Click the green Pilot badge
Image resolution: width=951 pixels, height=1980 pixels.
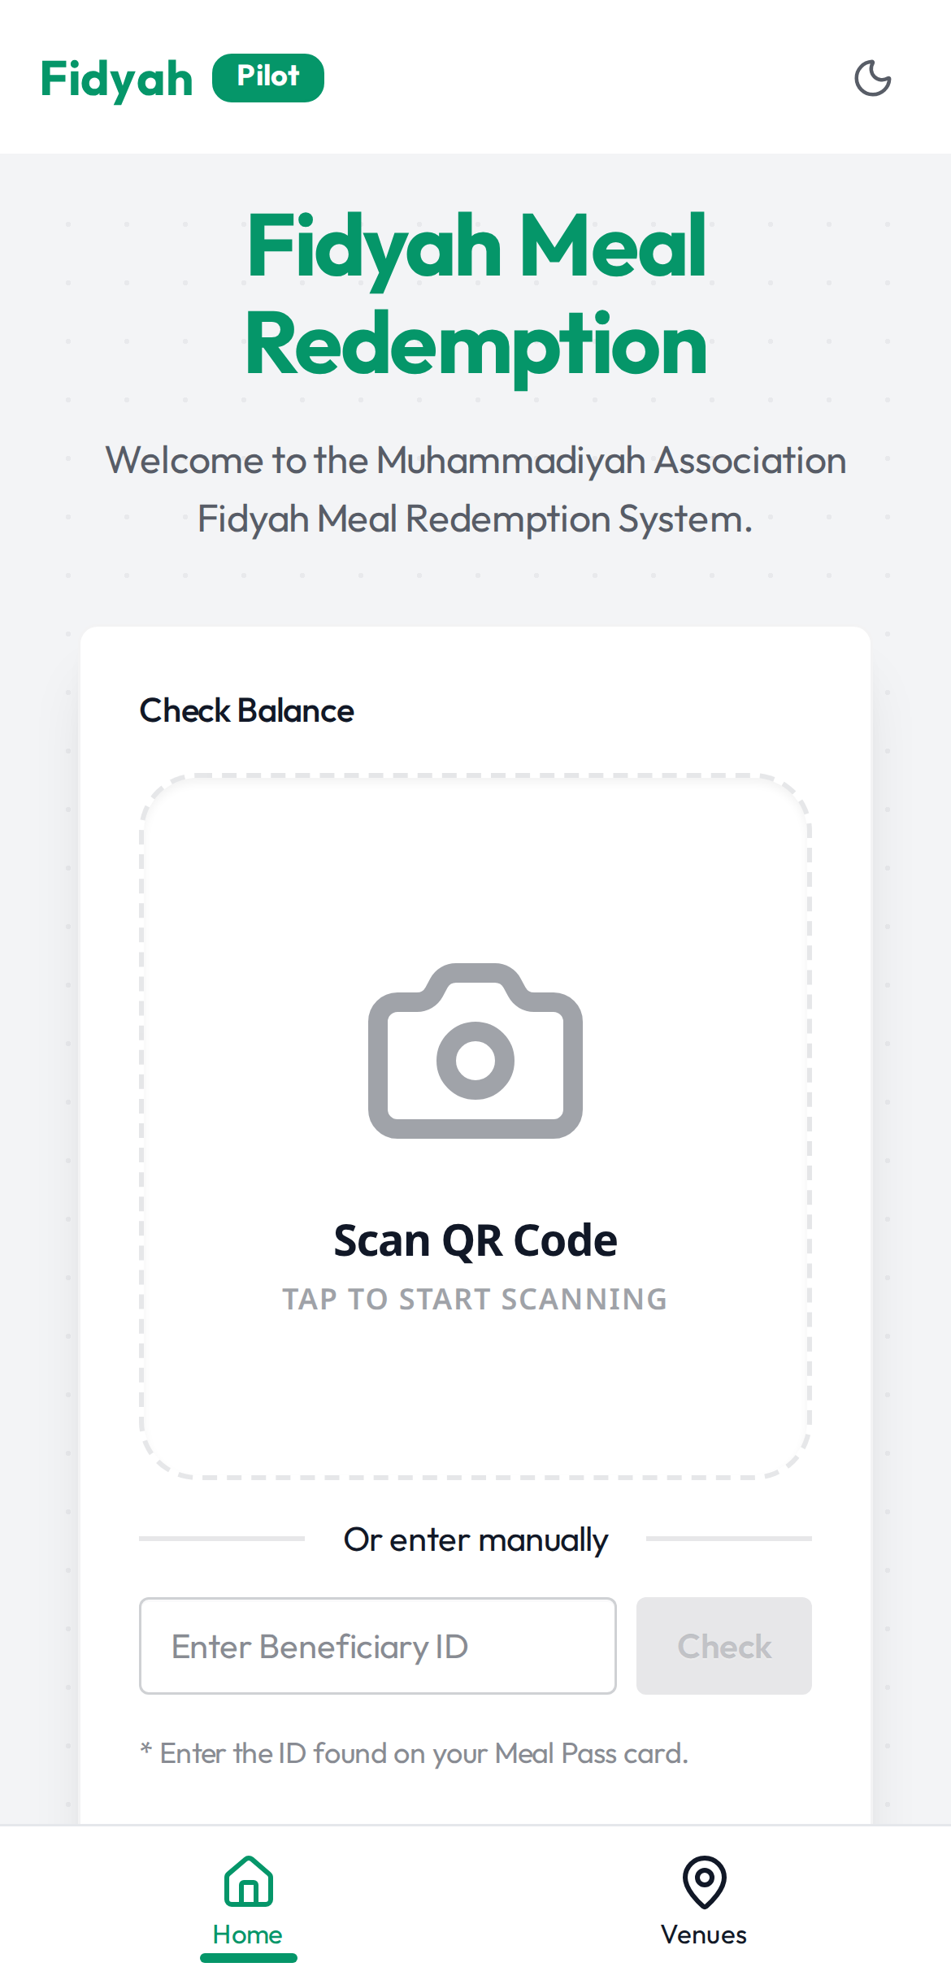pyautogui.click(x=268, y=76)
